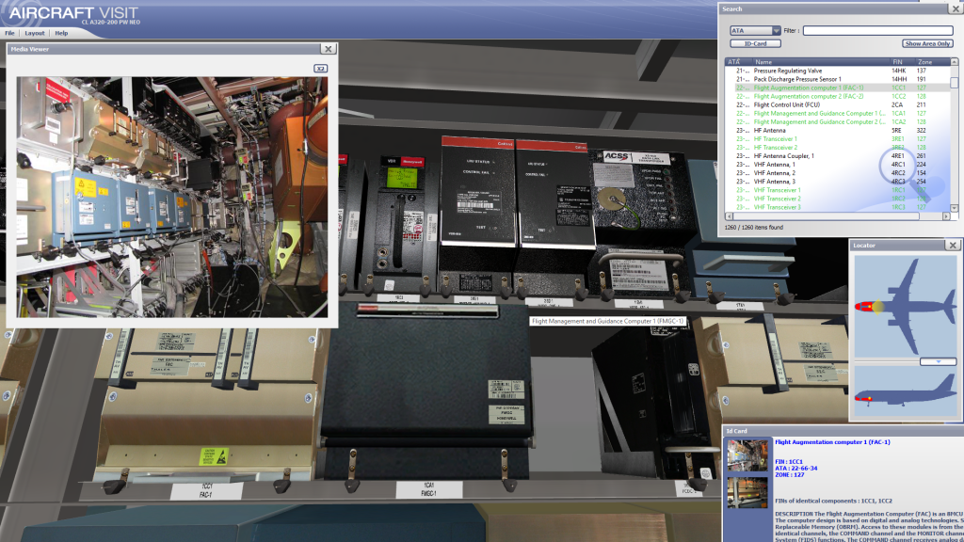The height and width of the screenshot is (542, 964).
Task: Click the red nose zone on Locator top view
Action: 864,306
